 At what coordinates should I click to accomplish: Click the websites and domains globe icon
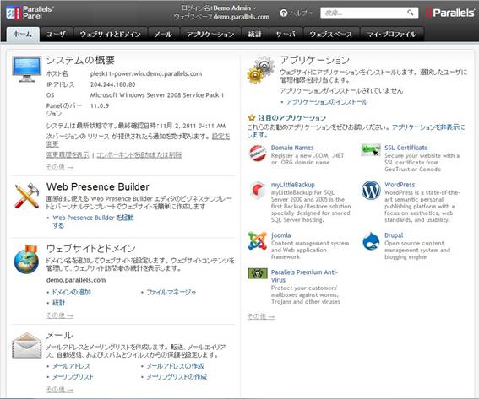(26, 259)
